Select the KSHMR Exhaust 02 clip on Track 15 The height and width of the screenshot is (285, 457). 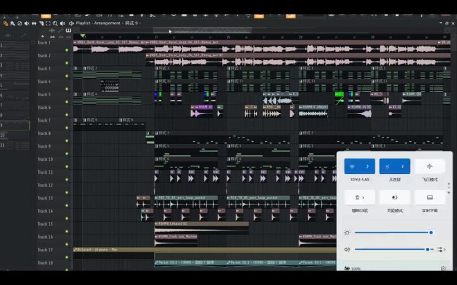(x=201, y=228)
